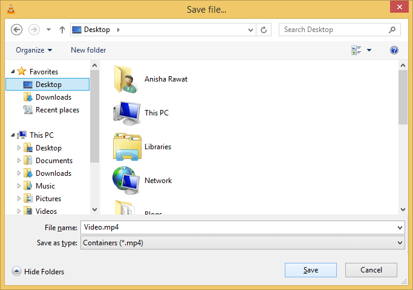The image size is (413, 290).
Task: Select This PC in navigation tree
Action: point(42,135)
